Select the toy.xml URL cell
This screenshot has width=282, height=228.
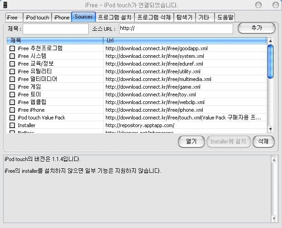pos(185,95)
